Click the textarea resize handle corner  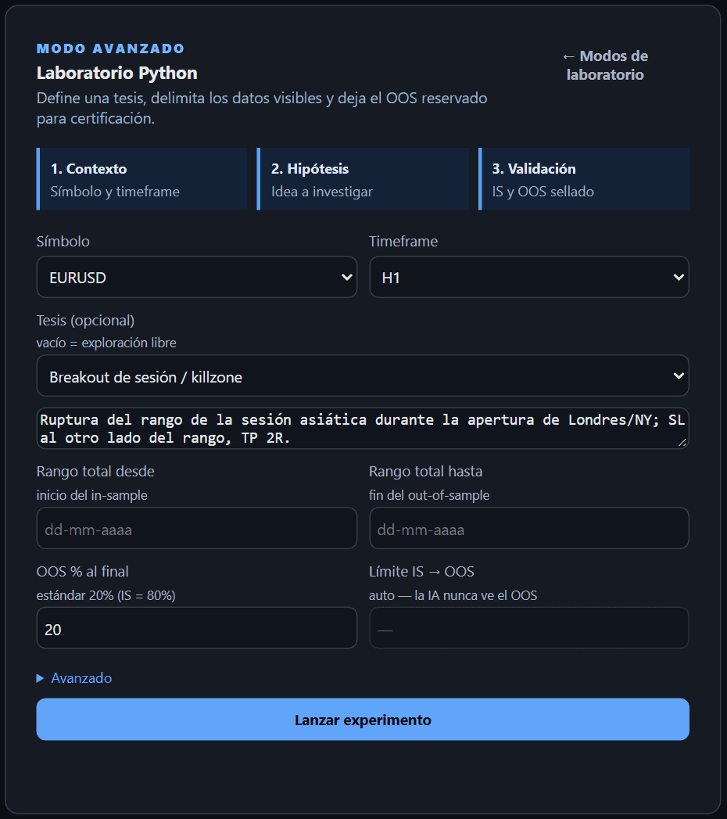[x=682, y=443]
